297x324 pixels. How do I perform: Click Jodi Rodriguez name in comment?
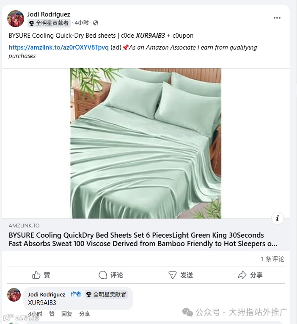(47, 294)
